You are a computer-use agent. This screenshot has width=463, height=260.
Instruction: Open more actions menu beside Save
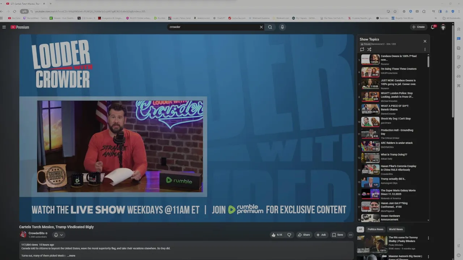350,235
